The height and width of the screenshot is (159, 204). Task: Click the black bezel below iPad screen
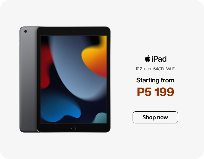(x=74, y=128)
